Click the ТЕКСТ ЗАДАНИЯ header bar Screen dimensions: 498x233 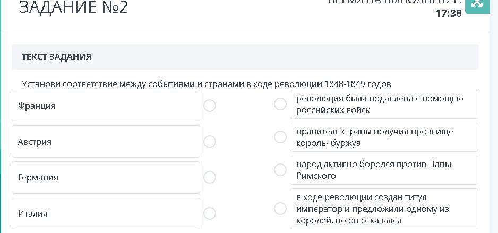[x=245, y=57]
